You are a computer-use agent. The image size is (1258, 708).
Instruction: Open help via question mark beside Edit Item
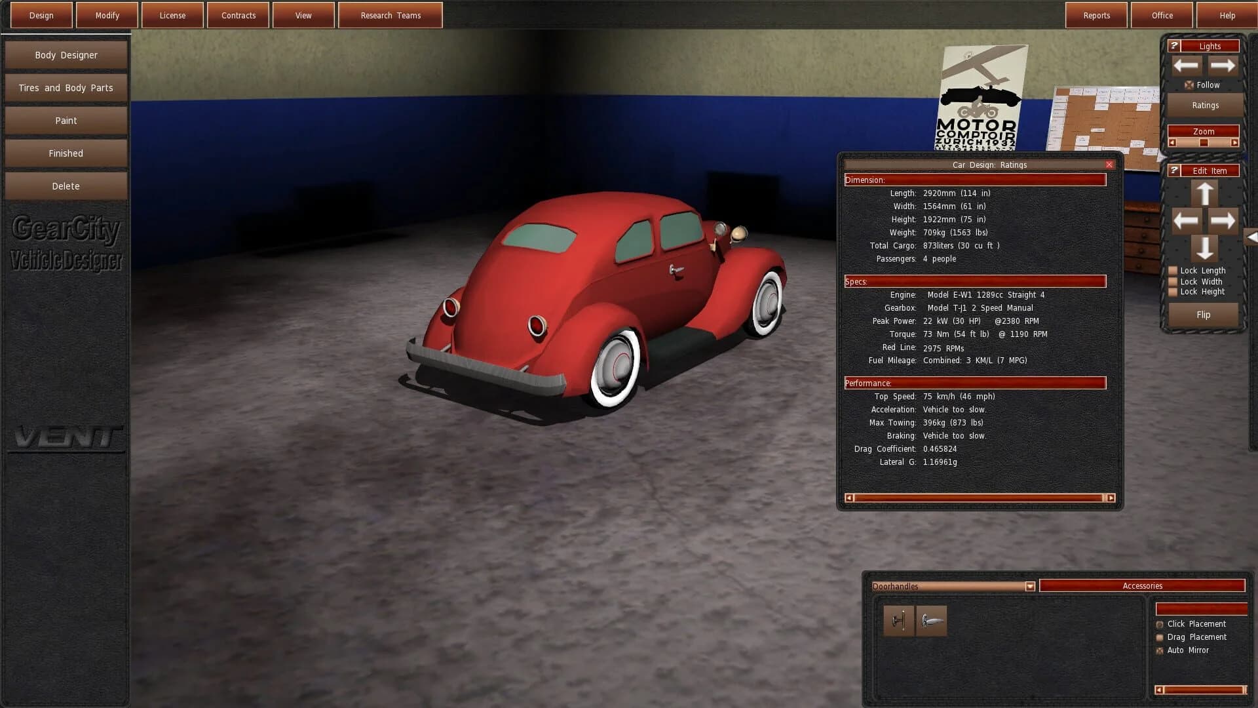[x=1175, y=170]
